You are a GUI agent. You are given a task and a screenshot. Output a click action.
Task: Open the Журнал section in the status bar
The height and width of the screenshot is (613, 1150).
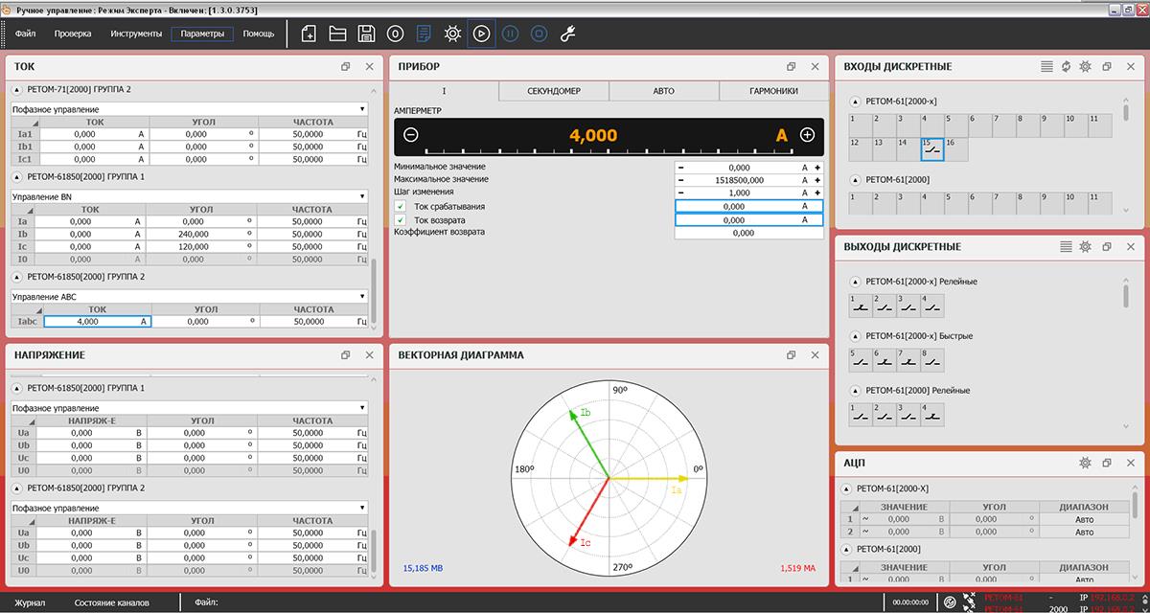pos(29,602)
